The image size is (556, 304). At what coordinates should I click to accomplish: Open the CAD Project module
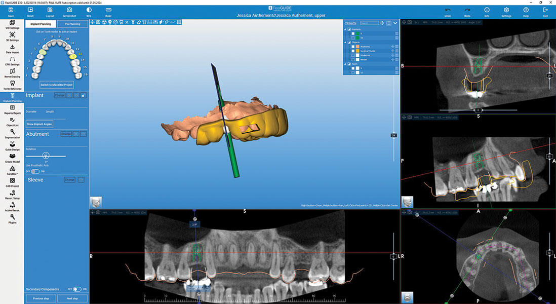pyautogui.click(x=12, y=182)
